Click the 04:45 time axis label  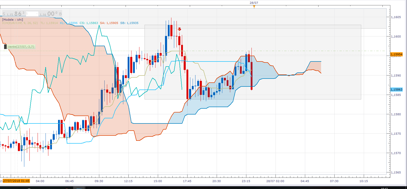pyautogui.click(x=305, y=181)
